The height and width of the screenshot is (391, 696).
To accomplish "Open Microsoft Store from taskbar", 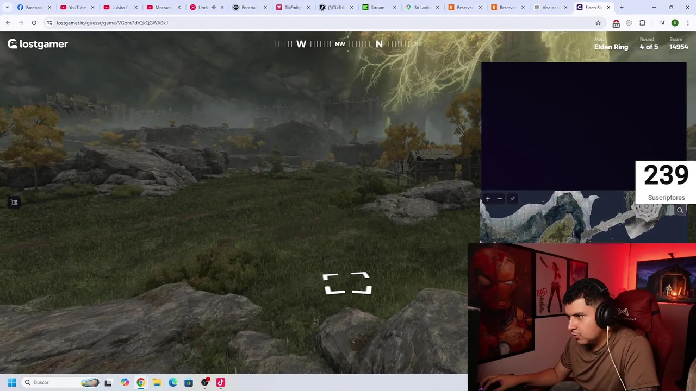I will coord(189,382).
